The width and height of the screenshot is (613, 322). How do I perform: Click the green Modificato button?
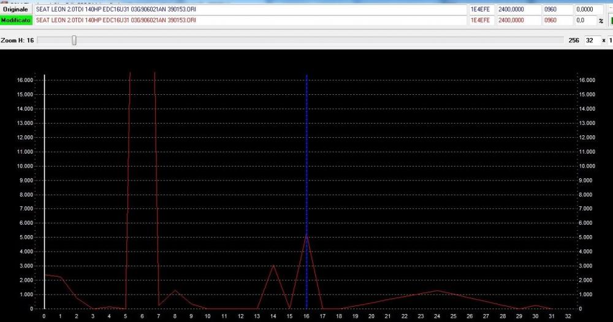click(16, 20)
